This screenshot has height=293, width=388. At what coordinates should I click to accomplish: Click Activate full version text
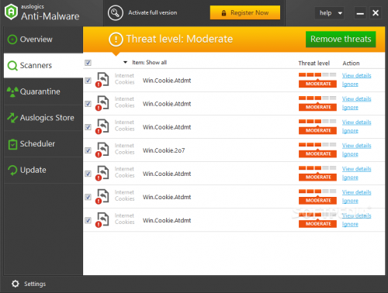coord(153,12)
